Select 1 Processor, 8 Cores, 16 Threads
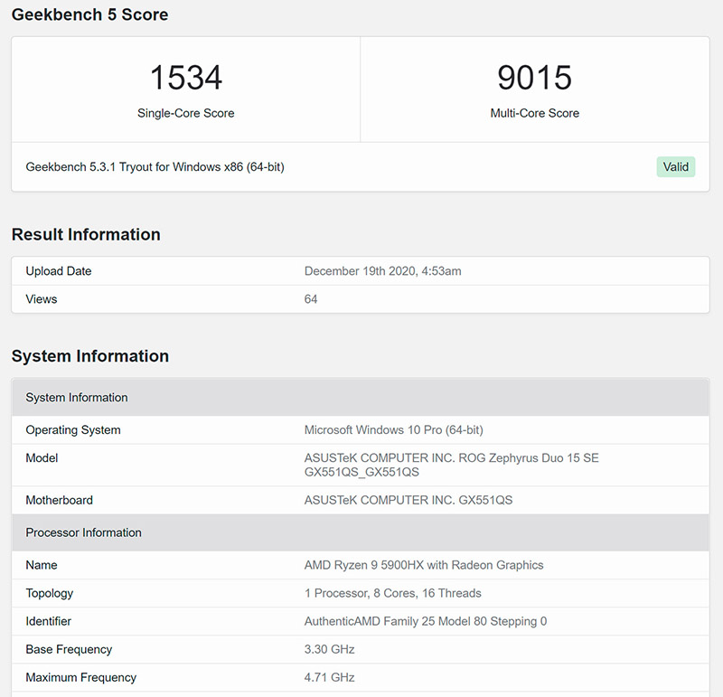Viewport: 723px width, 697px height. [x=393, y=593]
